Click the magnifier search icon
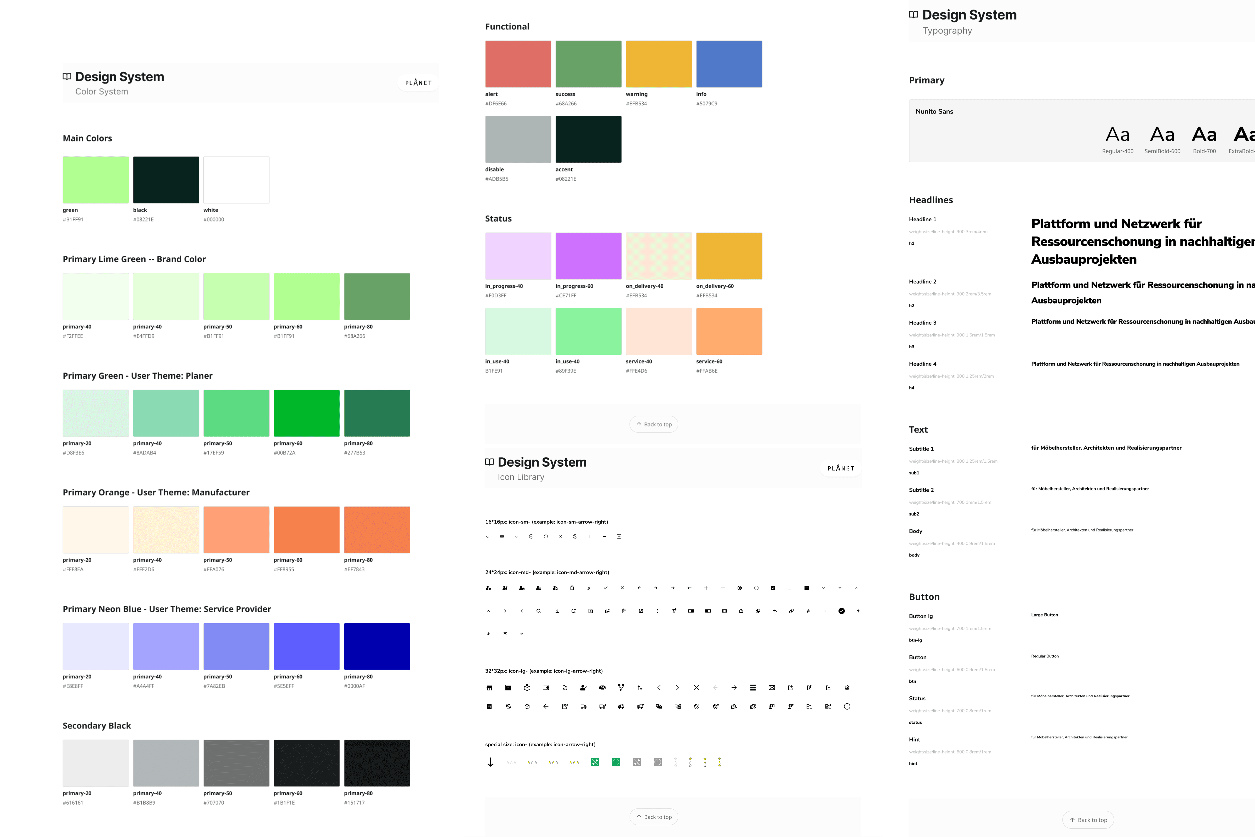The image size is (1255, 837). (538, 611)
